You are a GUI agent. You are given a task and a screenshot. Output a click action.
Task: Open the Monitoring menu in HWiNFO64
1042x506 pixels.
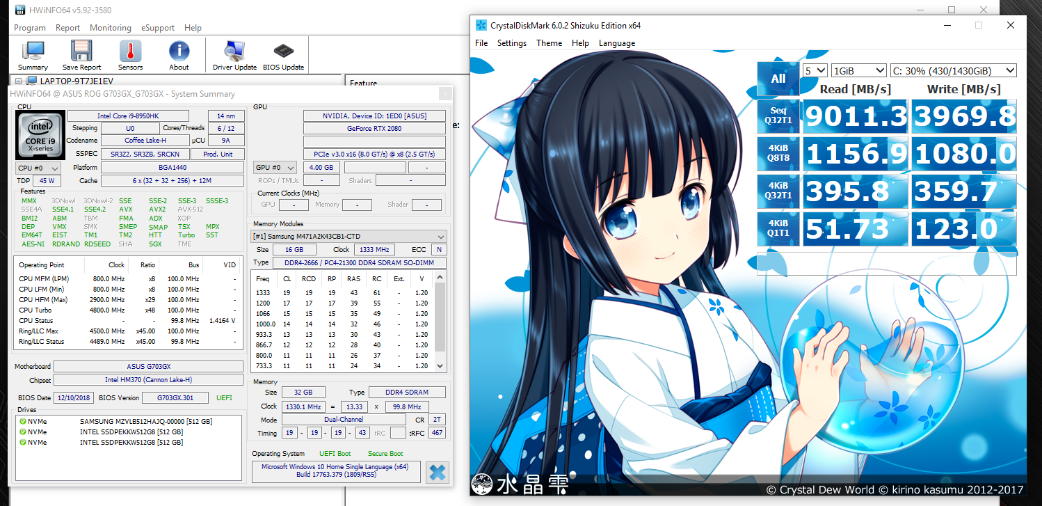pyautogui.click(x=111, y=28)
